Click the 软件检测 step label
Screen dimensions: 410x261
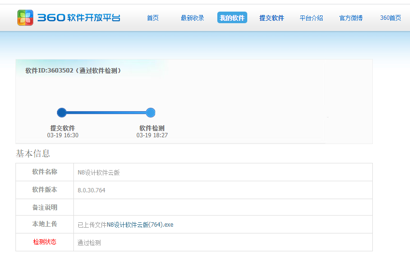(x=152, y=128)
